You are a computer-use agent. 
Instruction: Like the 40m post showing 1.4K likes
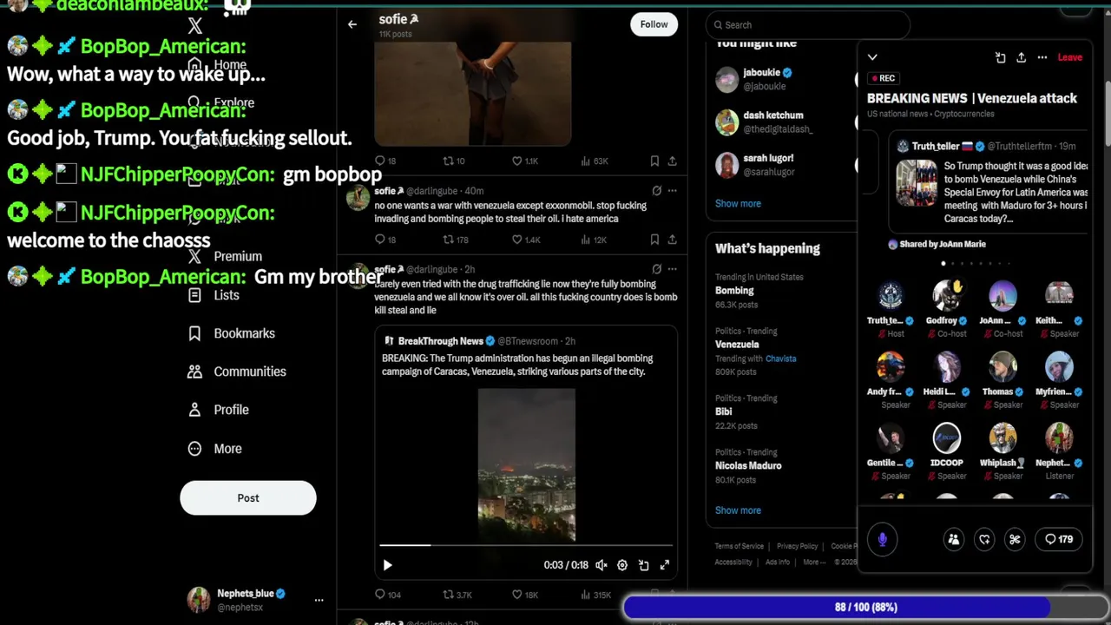click(517, 240)
